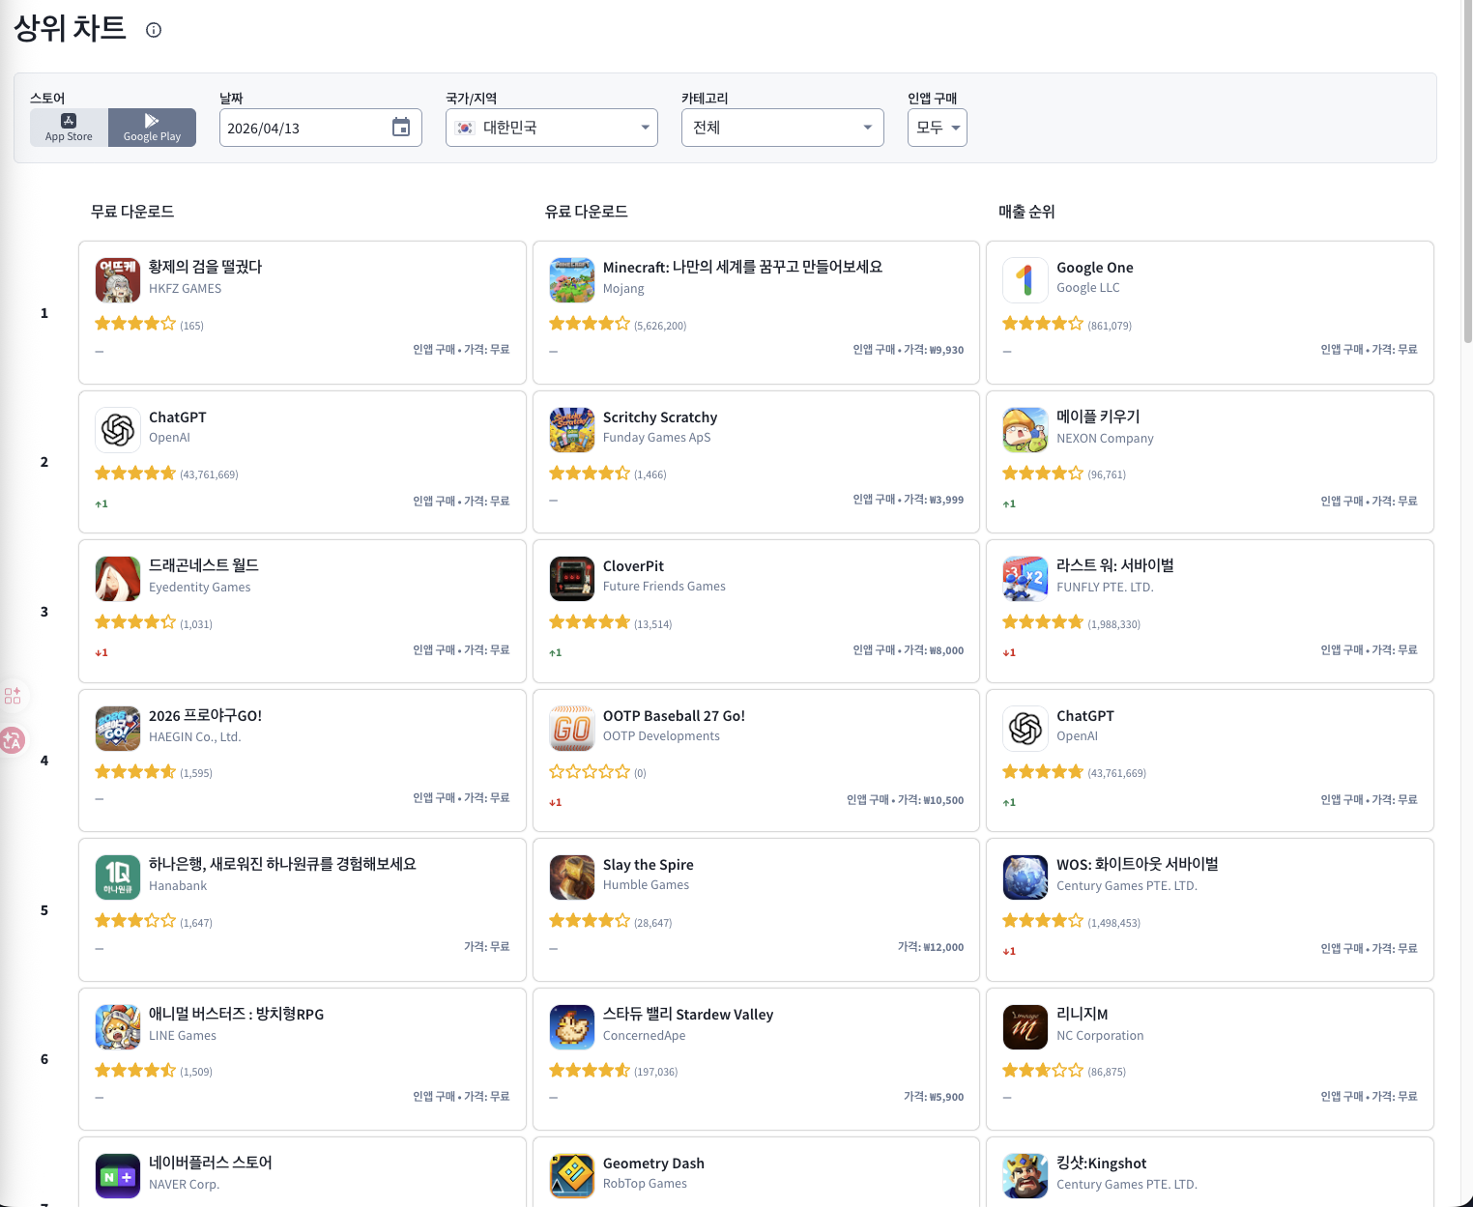1473x1207 pixels.
Task: Click the Slay the Spire app icon
Action: 572,877
